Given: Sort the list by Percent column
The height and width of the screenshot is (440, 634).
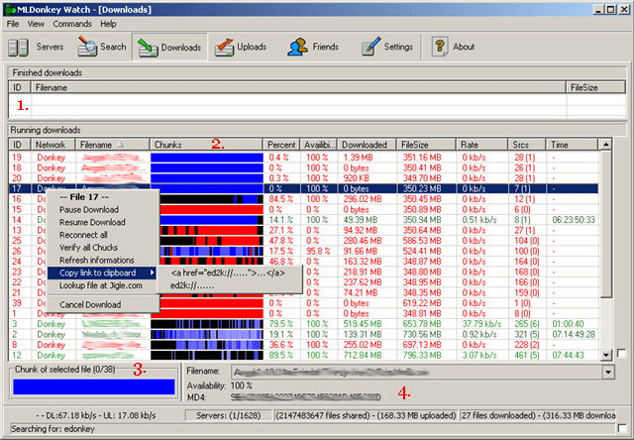Looking at the screenshot, I should point(281,145).
